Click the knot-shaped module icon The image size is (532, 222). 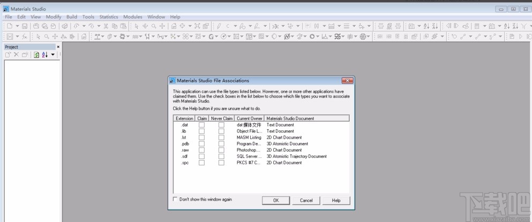337,36
